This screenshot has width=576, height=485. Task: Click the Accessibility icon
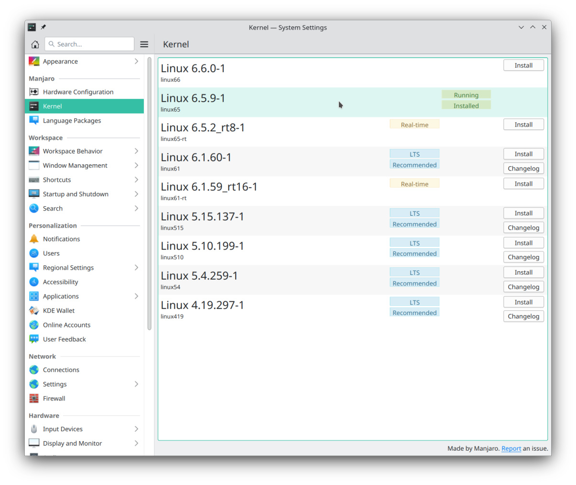[x=34, y=282]
